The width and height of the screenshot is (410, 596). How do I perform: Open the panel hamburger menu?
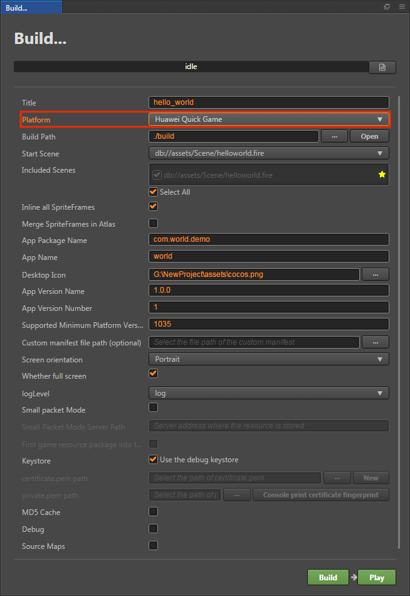pos(402,6)
